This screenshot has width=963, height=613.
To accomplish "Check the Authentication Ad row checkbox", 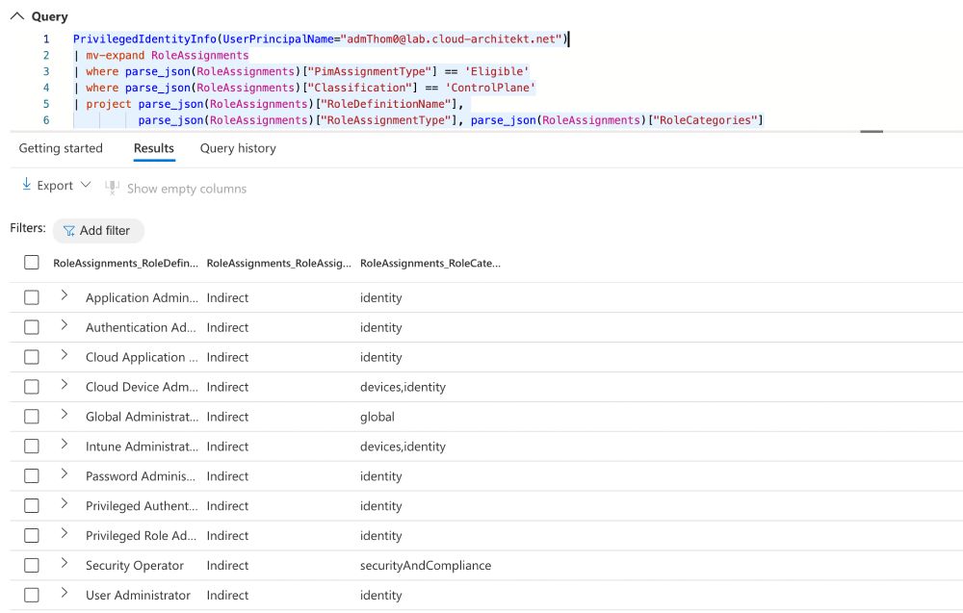I will tap(32, 327).
